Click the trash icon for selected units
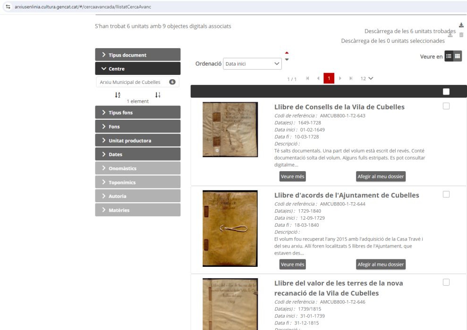This screenshot has height=330, width=467. click(461, 35)
